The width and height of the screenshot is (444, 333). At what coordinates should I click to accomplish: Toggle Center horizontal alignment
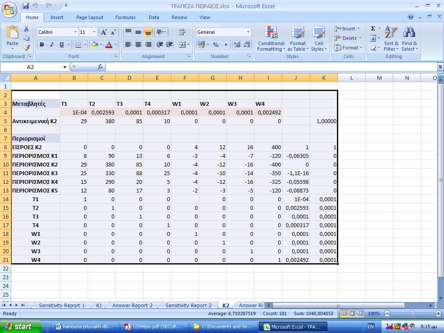click(138, 45)
